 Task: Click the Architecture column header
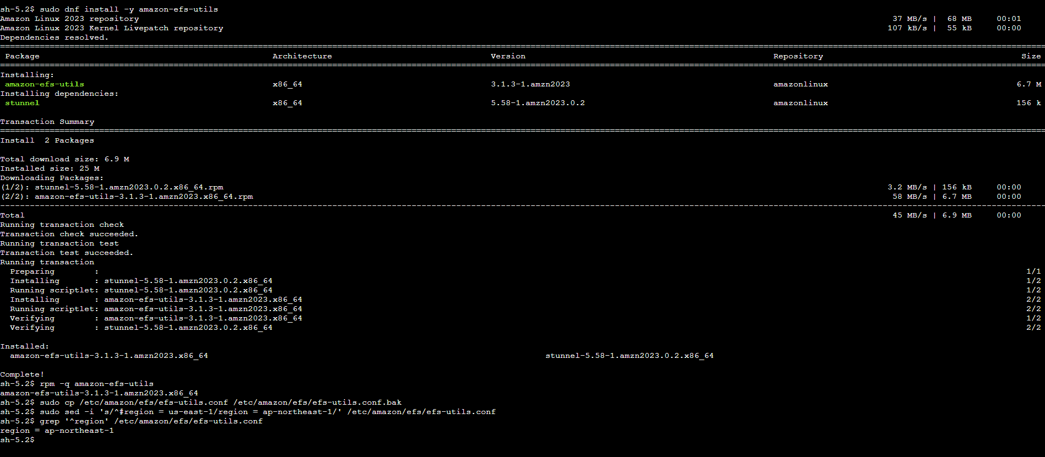click(x=302, y=56)
